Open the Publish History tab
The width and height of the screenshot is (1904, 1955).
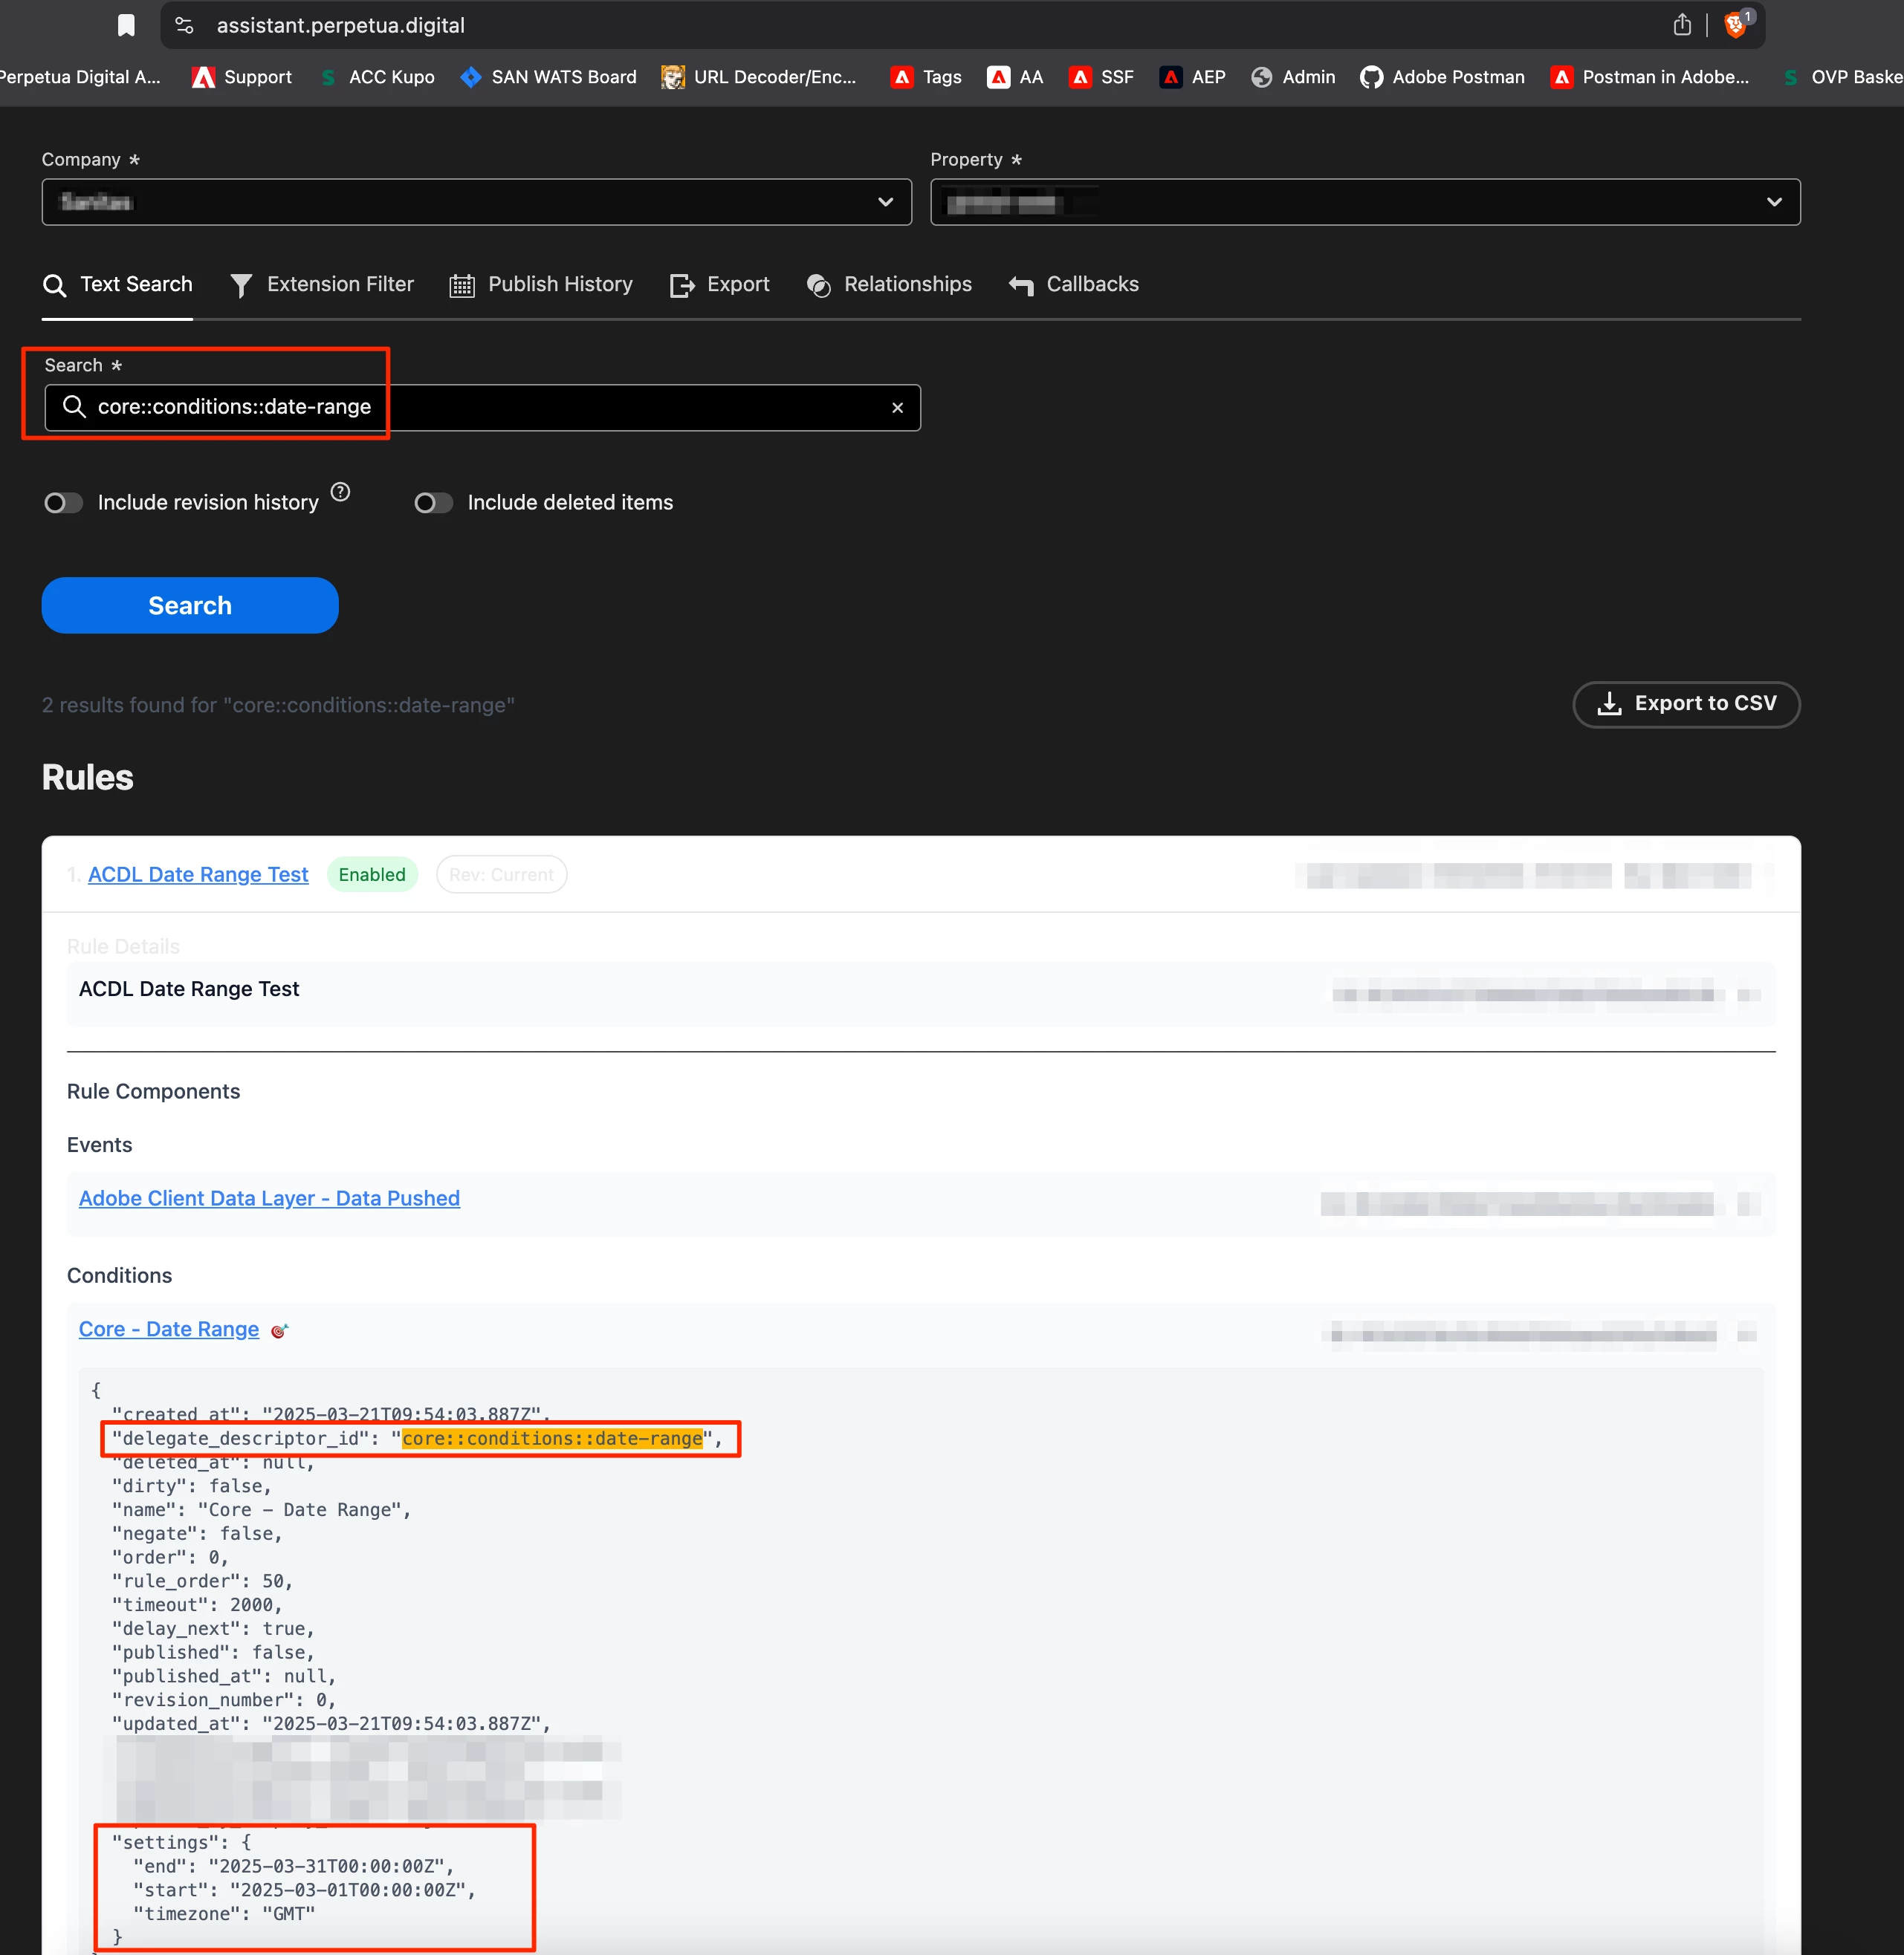click(541, 284)
